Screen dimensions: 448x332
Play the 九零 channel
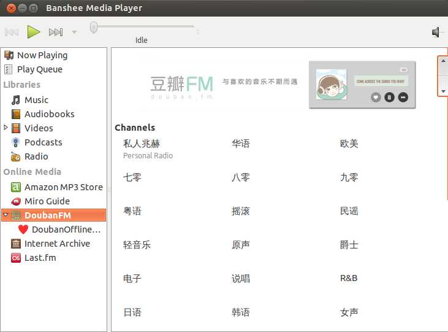[349, 177]
